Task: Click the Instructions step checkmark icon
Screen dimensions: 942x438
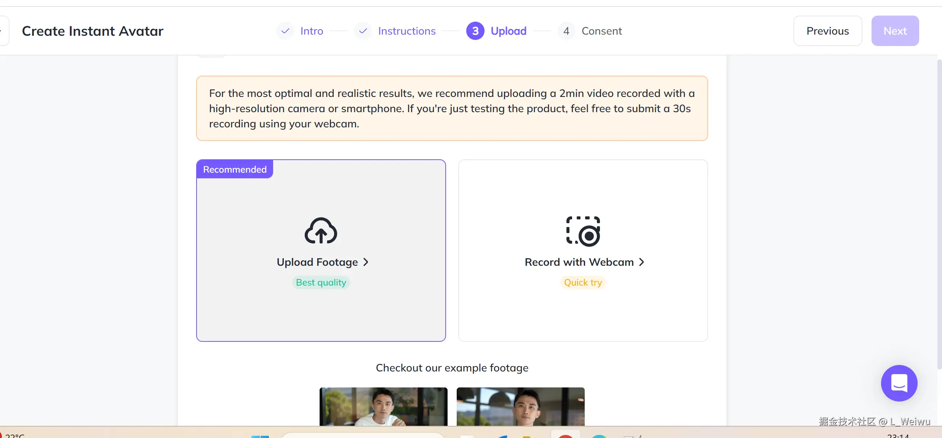Action: (363, 31)
